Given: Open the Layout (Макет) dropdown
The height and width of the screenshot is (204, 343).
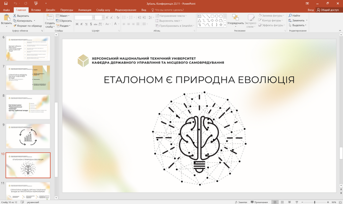Looking at the screenshot, I should tap(65, 16).
